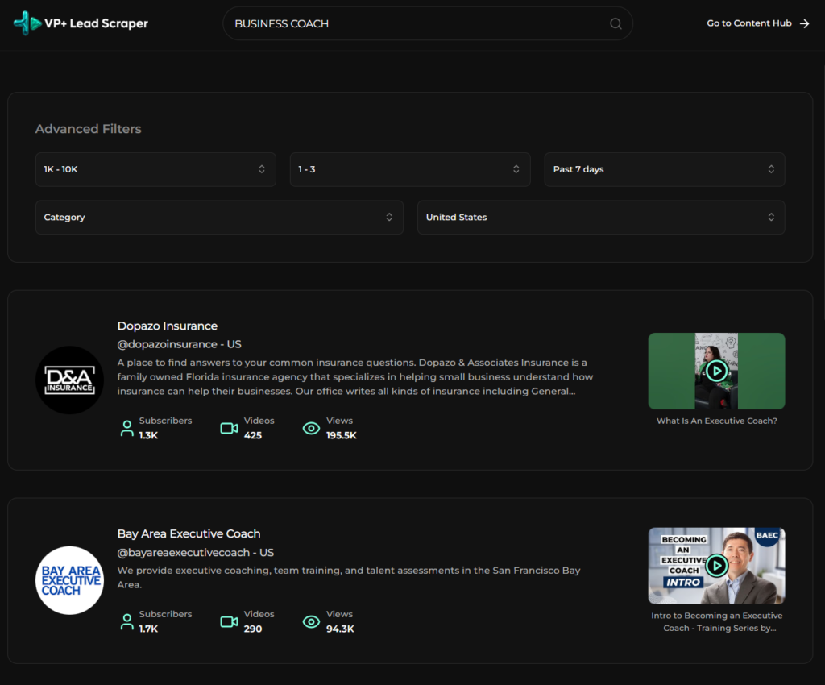This screenshot has width=825, height=685.
Task: Click the subscribers icon for Bay Area Executive Coach
Action: click(x=126, y=622)
